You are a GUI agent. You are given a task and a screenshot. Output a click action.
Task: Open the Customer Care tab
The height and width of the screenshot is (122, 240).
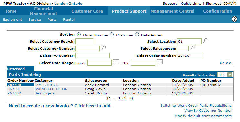click(x=87, y=11)
